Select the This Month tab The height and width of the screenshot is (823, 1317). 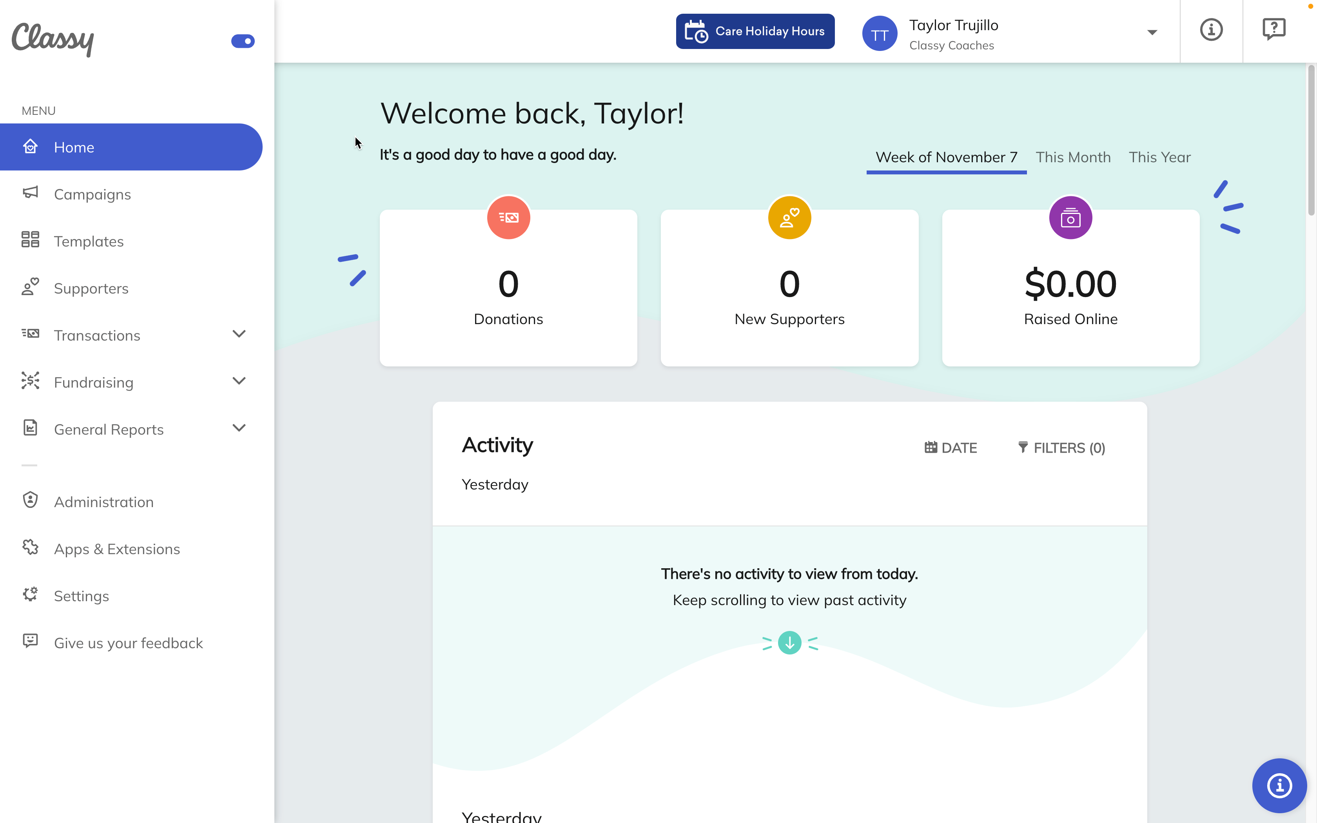(x=1072, y=156)
